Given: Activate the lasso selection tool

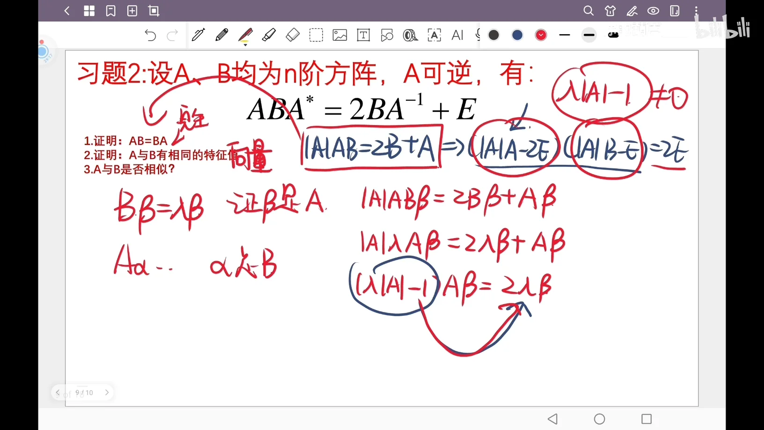Looking at the screenshot, I should click(316, 35).
